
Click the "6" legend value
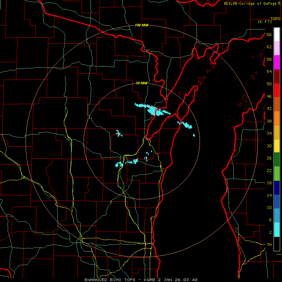[x=270, y=220]
